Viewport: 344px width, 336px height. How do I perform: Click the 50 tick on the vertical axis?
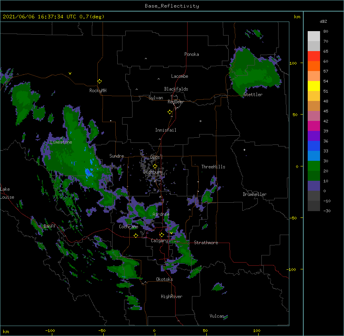pyautogui.click(x=295, y=115)
